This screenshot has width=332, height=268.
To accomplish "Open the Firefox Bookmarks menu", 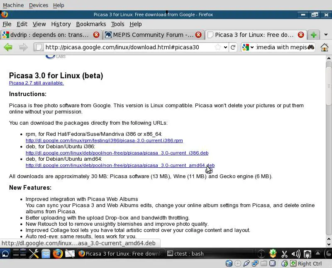I will coord(91,24).
